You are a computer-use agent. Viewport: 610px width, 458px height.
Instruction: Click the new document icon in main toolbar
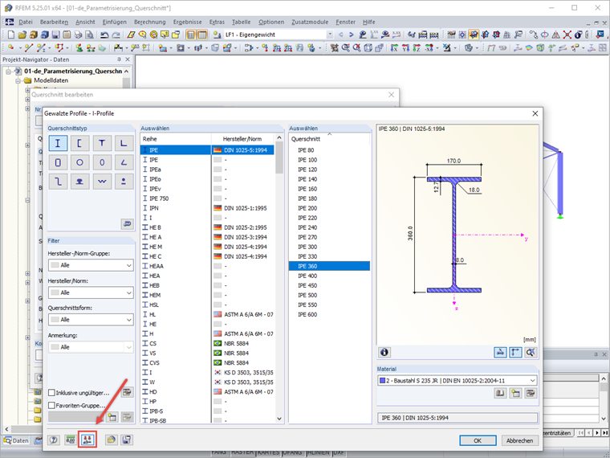(x=11, y=35)
